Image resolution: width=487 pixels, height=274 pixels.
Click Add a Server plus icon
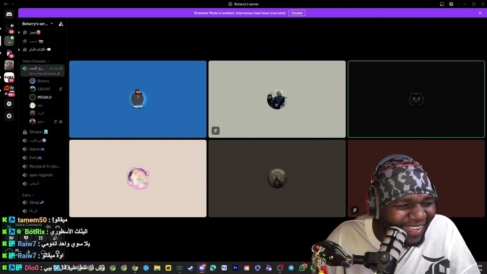9,104
